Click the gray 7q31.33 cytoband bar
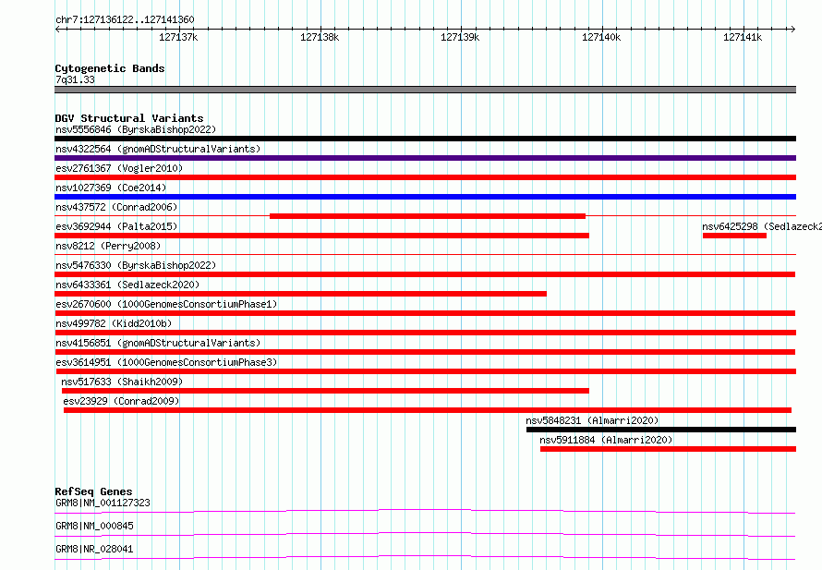Viewport: 822px width, 570px height. coord(425,90)
